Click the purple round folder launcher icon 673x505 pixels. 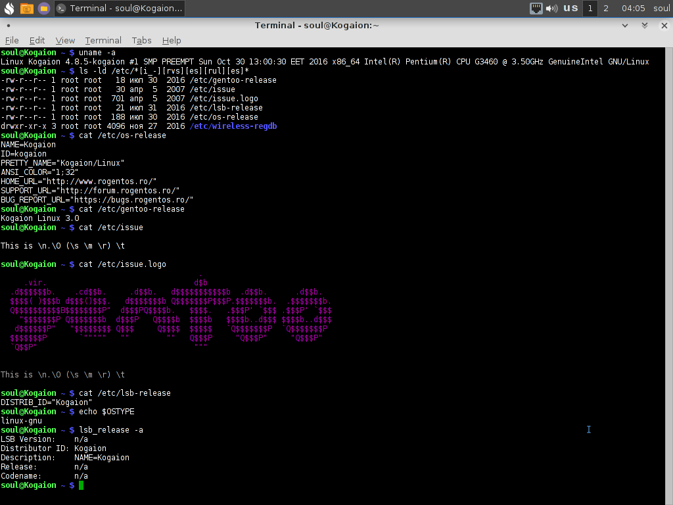coord(44,8)
